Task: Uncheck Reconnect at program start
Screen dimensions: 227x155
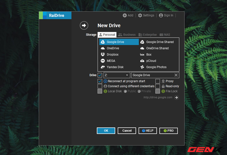Action: pyautogui.click(x=100, y=81)
